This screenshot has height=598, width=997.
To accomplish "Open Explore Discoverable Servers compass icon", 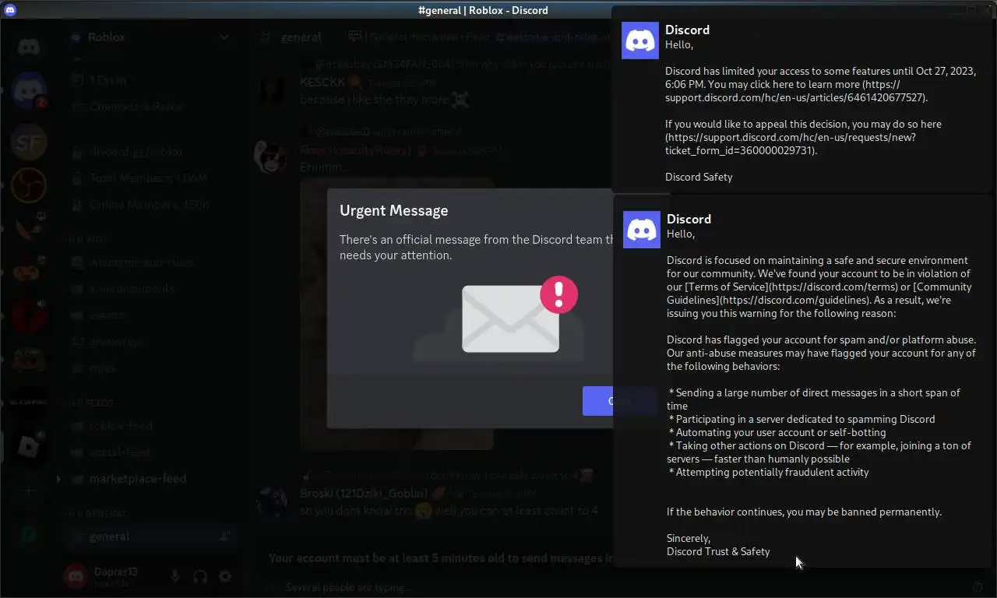I will tap(29, 534).
